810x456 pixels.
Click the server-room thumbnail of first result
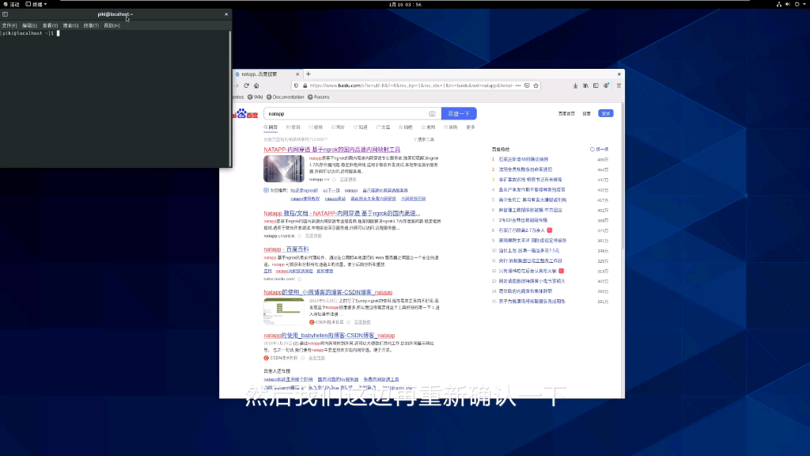click(x=284, y=169)
